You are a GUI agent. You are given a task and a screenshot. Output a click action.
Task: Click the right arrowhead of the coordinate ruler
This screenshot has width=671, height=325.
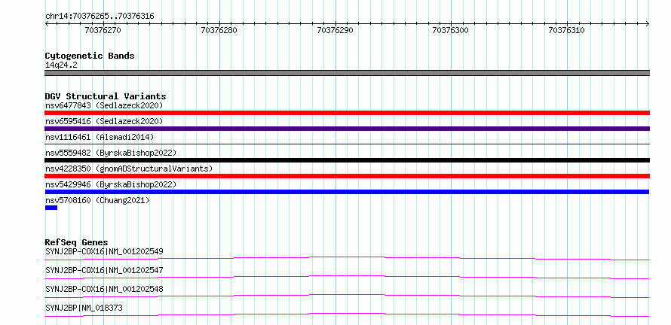coord(648,24)
